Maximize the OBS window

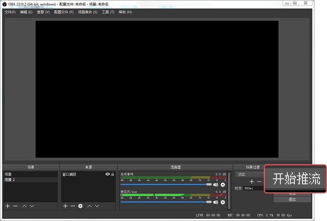(x=295, y=3)
